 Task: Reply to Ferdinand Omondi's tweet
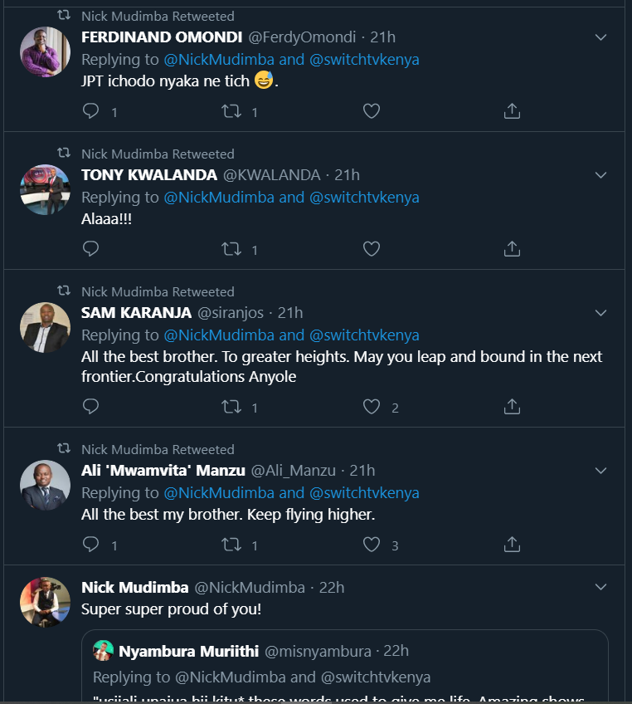point(91,111)
